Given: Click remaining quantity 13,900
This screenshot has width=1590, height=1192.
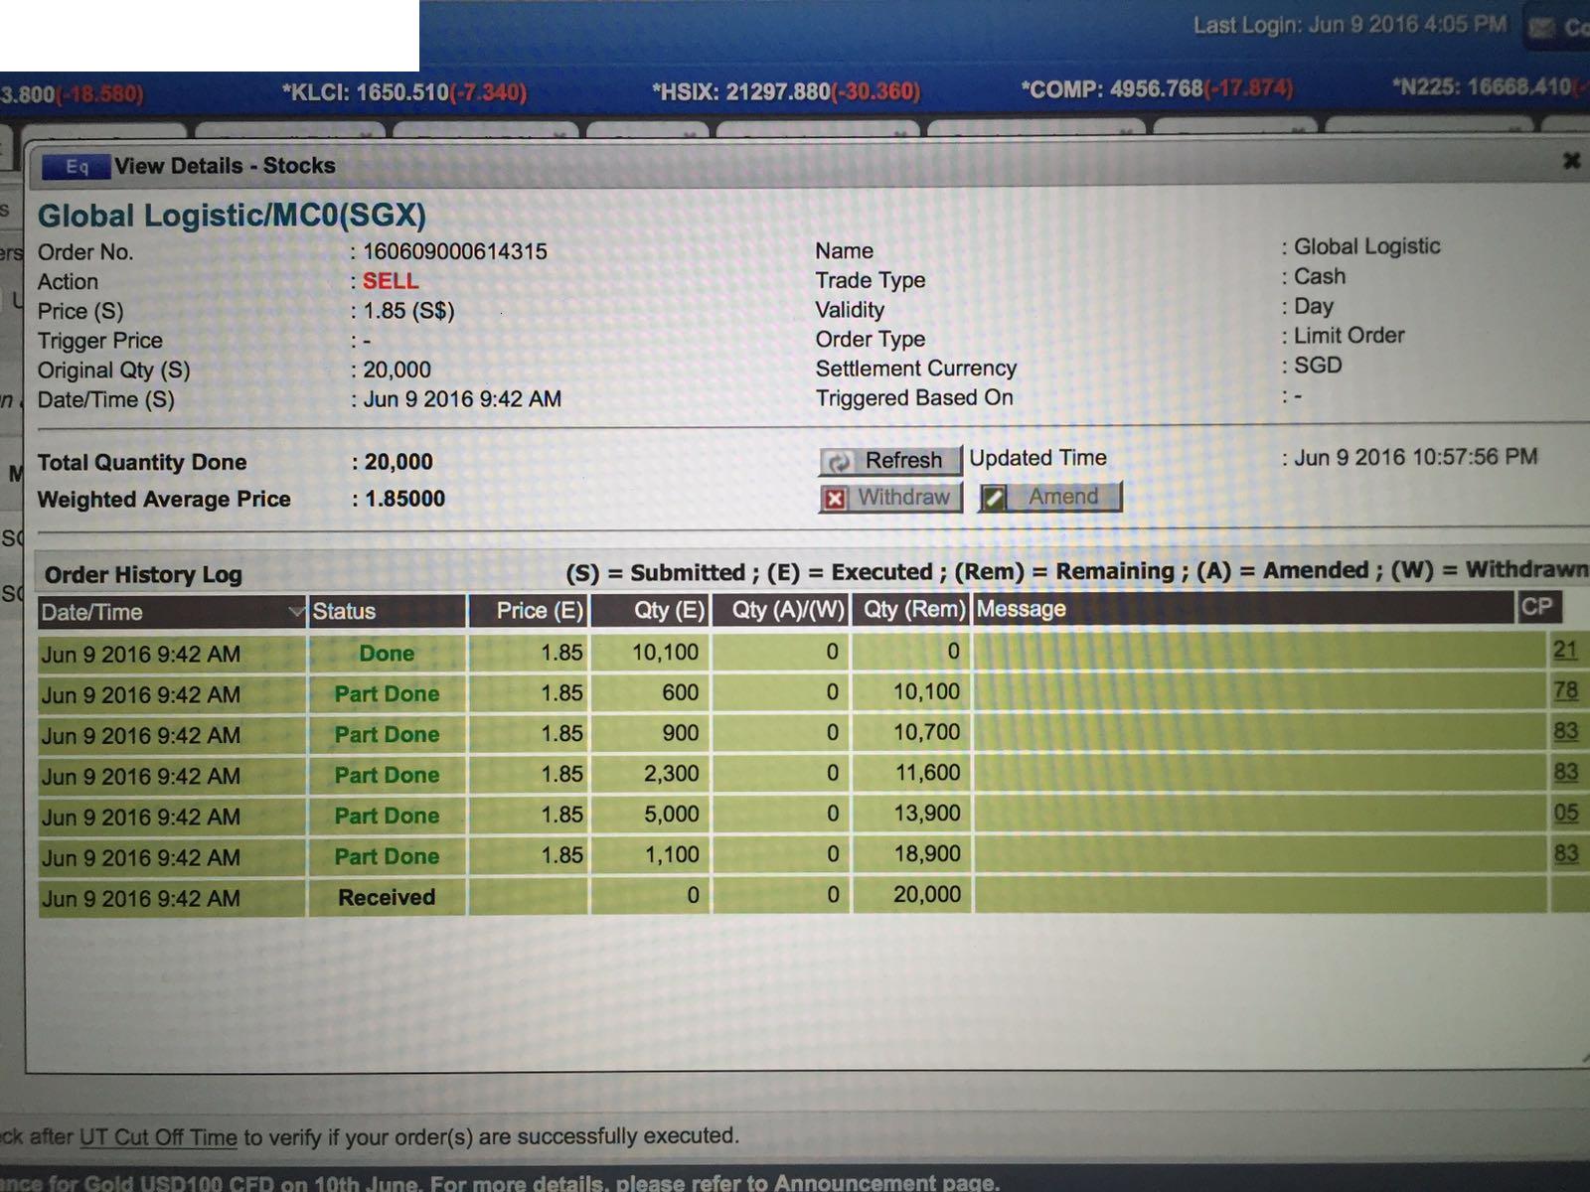Looking at the screenshot, I should 926,814.
